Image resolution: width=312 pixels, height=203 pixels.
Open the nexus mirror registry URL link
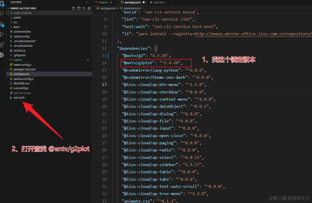click(x=253, y=34)
